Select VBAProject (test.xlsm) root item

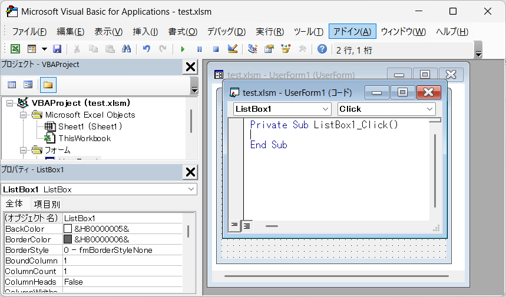(x=81, y=103)
